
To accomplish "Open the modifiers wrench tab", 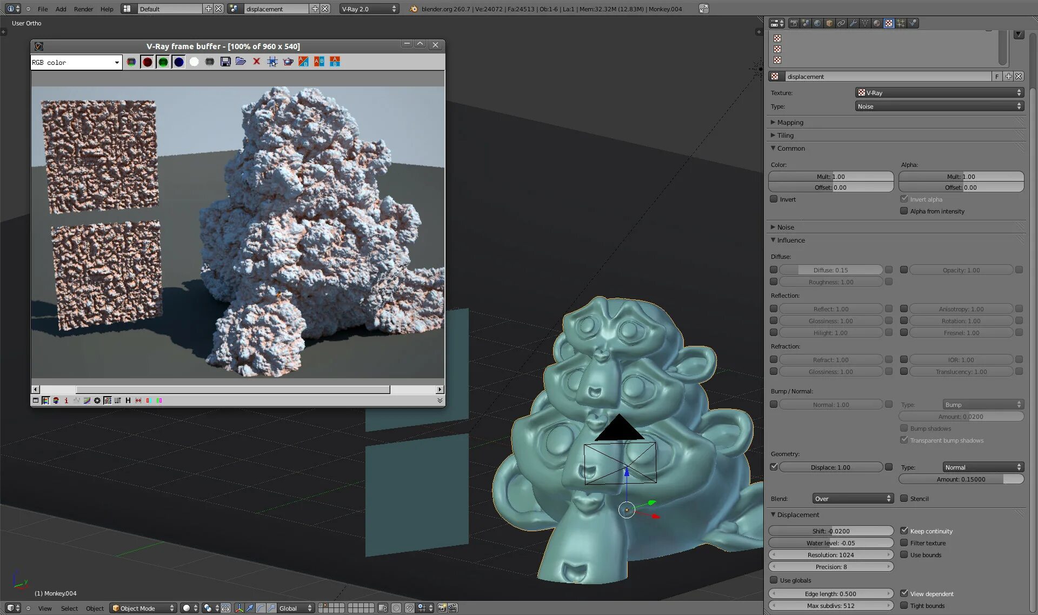I will (x=853, y=23).
